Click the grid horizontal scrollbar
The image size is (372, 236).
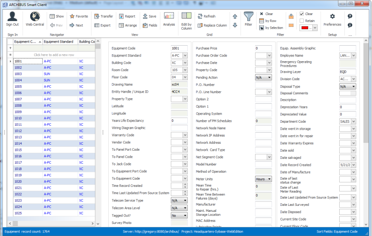51,223
